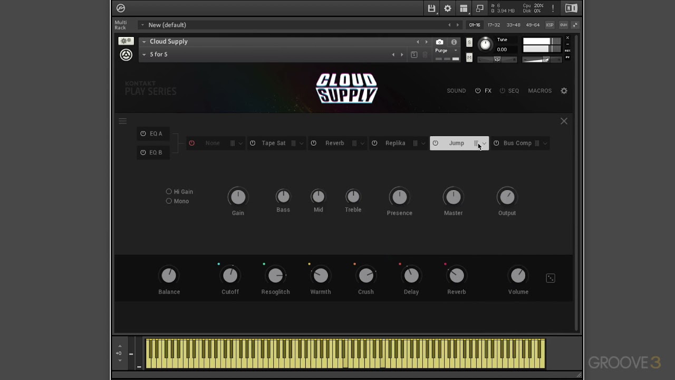Open MACROS page

[x=539, y=91]
